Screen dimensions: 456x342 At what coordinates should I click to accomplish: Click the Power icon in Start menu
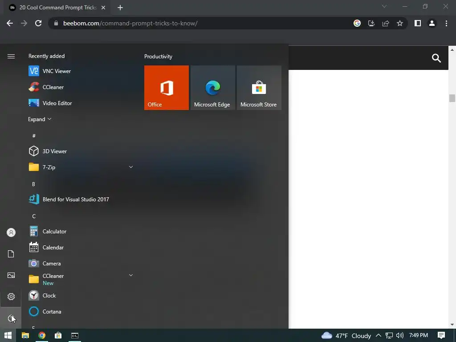11,318
